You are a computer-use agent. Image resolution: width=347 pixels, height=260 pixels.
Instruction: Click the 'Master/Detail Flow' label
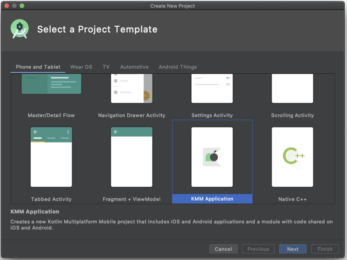point(51,115)
